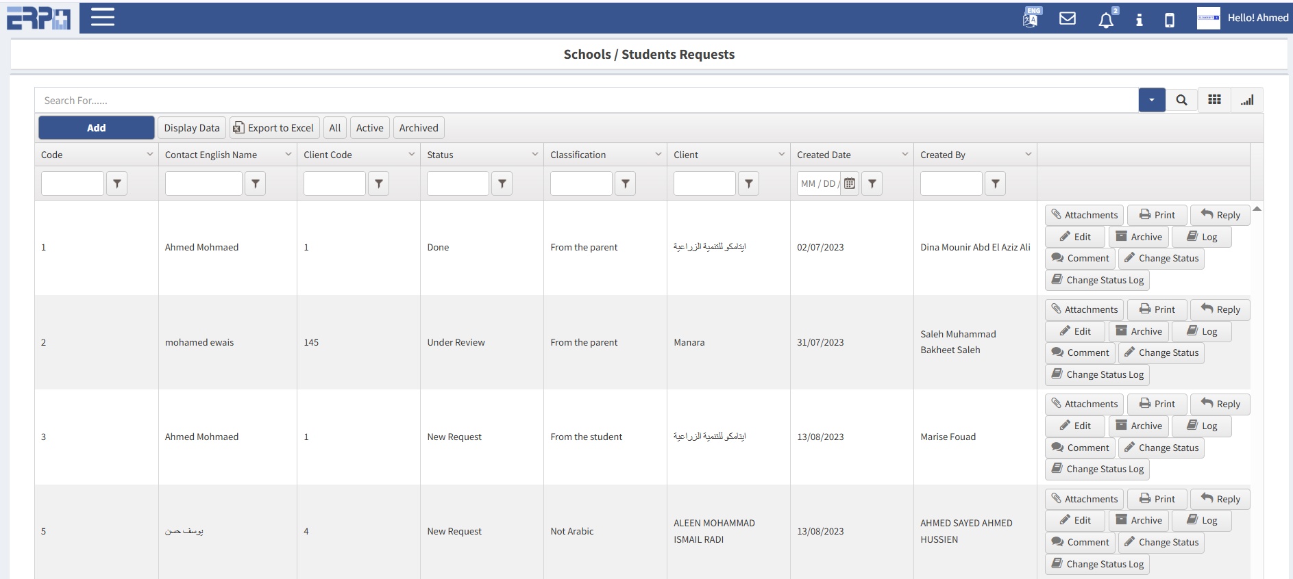Open the mail messages icon
This screenshot has height=579, width=1293.
1067,18
